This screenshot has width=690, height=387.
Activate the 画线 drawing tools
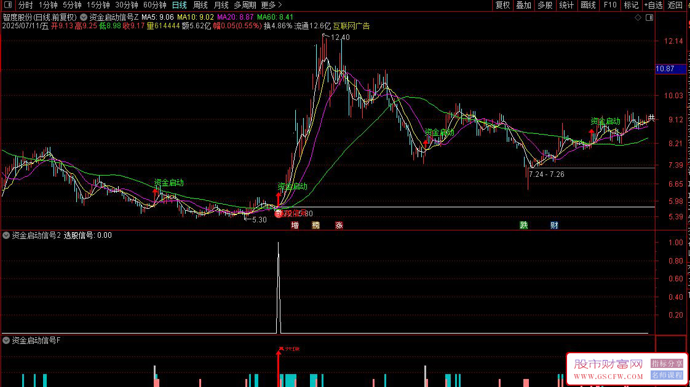point(588,6)
